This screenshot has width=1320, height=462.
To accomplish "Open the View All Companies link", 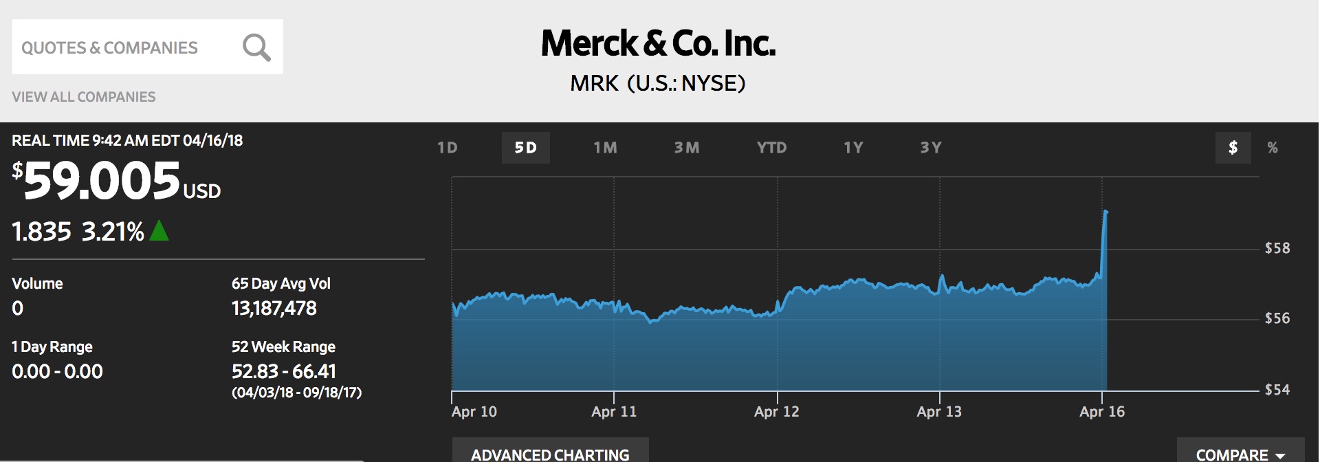I will tap(84, 97).
